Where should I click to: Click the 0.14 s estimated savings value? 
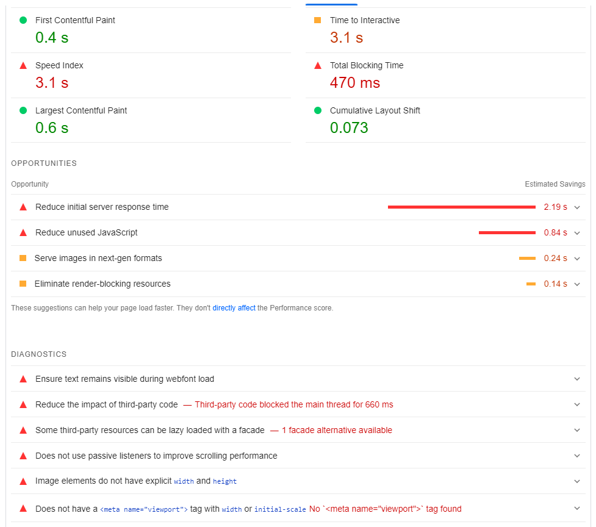555,284
